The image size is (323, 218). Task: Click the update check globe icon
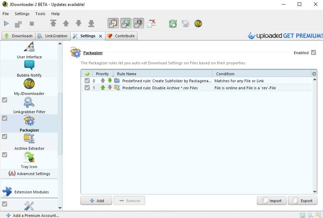[186, 24]
